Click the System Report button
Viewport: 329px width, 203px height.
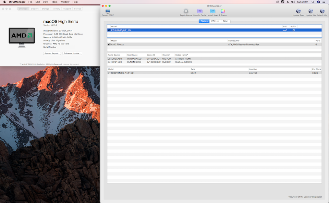point(52,53)
